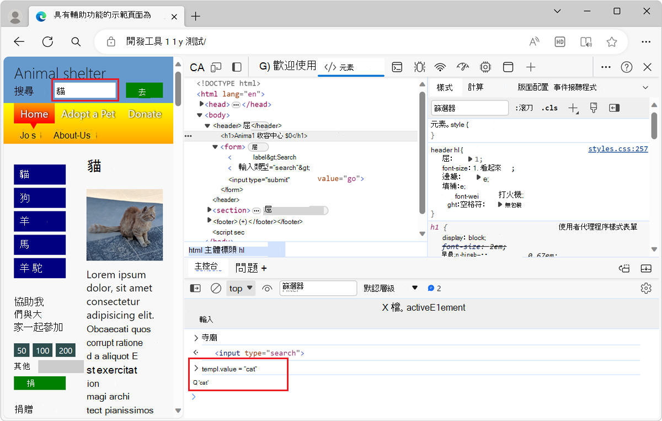Open the Memory chip icon tool
This screenshot has width=662, height=421.
(x=485, y=67)
